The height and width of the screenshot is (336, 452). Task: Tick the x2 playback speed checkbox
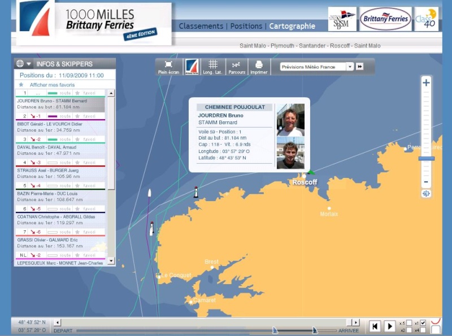click(408, 330)
